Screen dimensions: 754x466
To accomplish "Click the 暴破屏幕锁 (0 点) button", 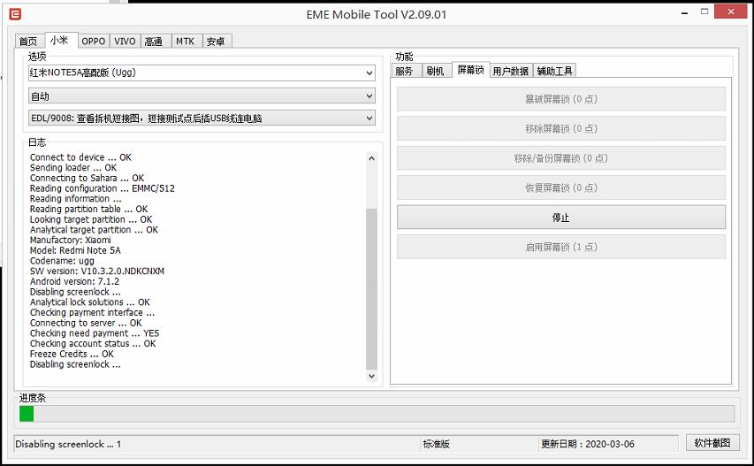I will (x=561, y=99).
